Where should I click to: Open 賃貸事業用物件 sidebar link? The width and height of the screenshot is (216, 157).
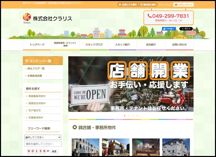tap(37, 96)
